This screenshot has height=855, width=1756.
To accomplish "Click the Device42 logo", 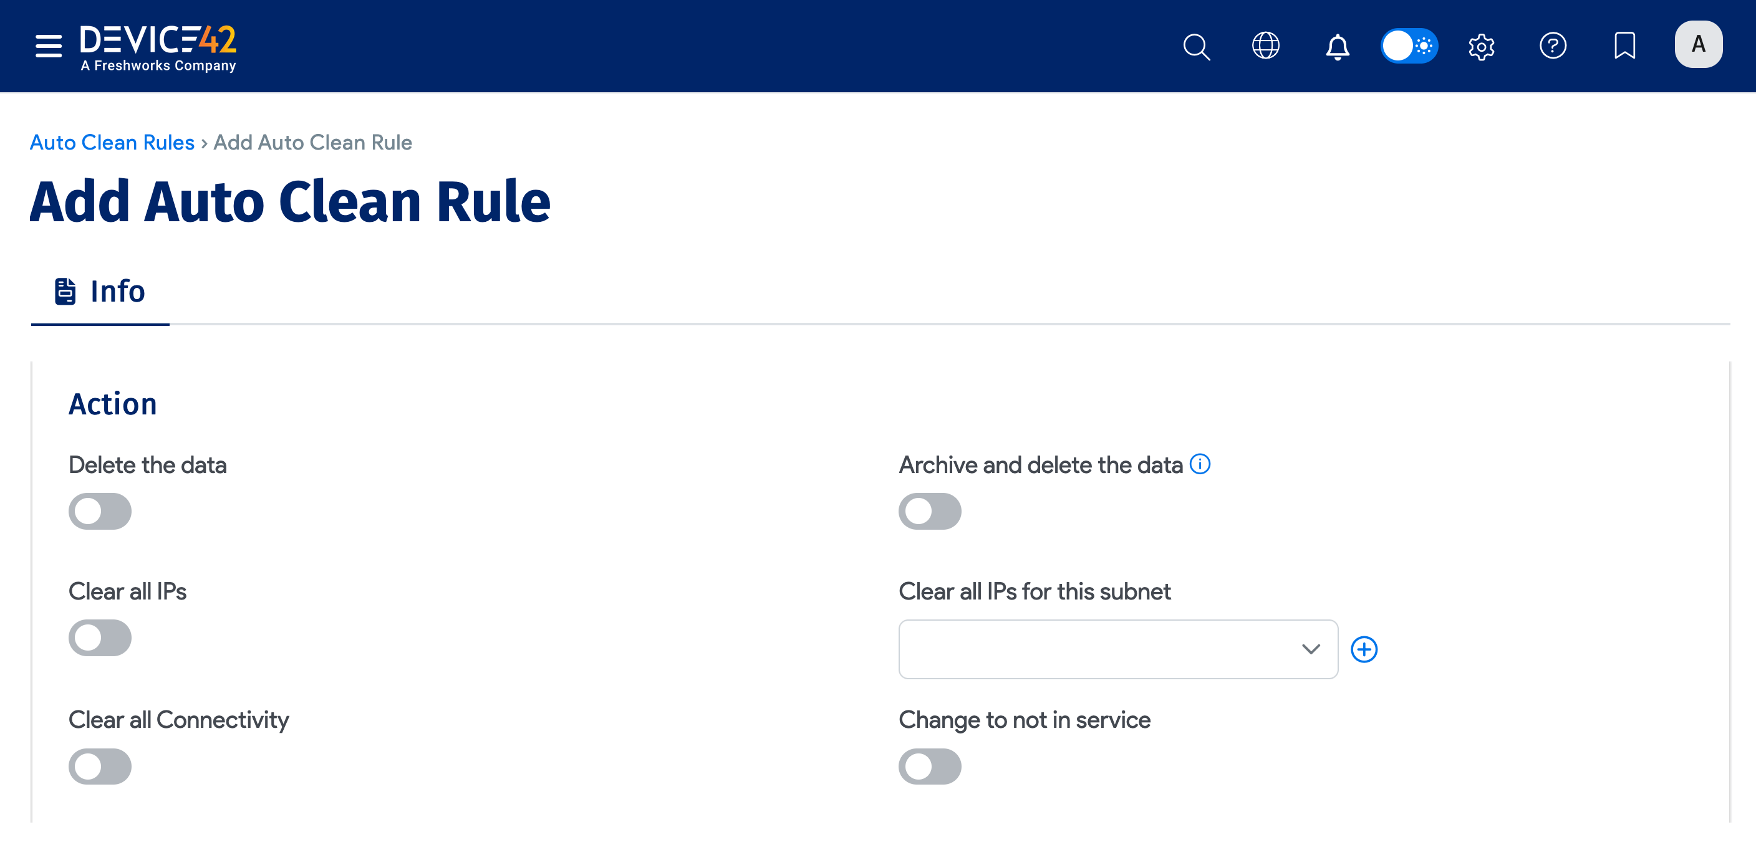I will pyautogui.click(x=158, y=45).
